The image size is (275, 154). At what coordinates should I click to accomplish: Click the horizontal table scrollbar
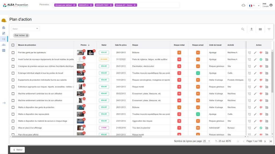[x=77, y=137]
